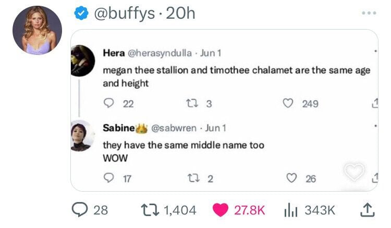This screenshot has width=391, height=228.
Task: Share the main @buffys post
Action: click(x=368, y=210)
